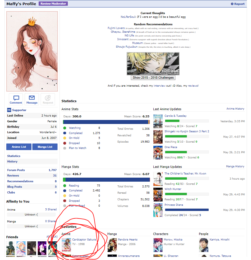Go to History in sidebar
251x260 pixels.
click(12, 162)
